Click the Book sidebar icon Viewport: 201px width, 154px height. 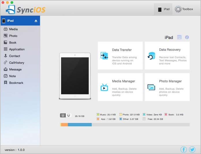[x=5, y=43]
